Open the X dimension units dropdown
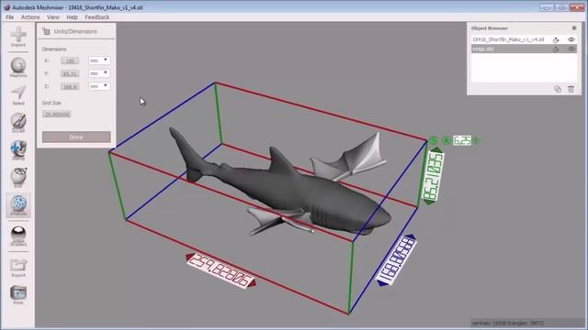The image size is (588, 330). pyautogui.click(x=99, y=60)
